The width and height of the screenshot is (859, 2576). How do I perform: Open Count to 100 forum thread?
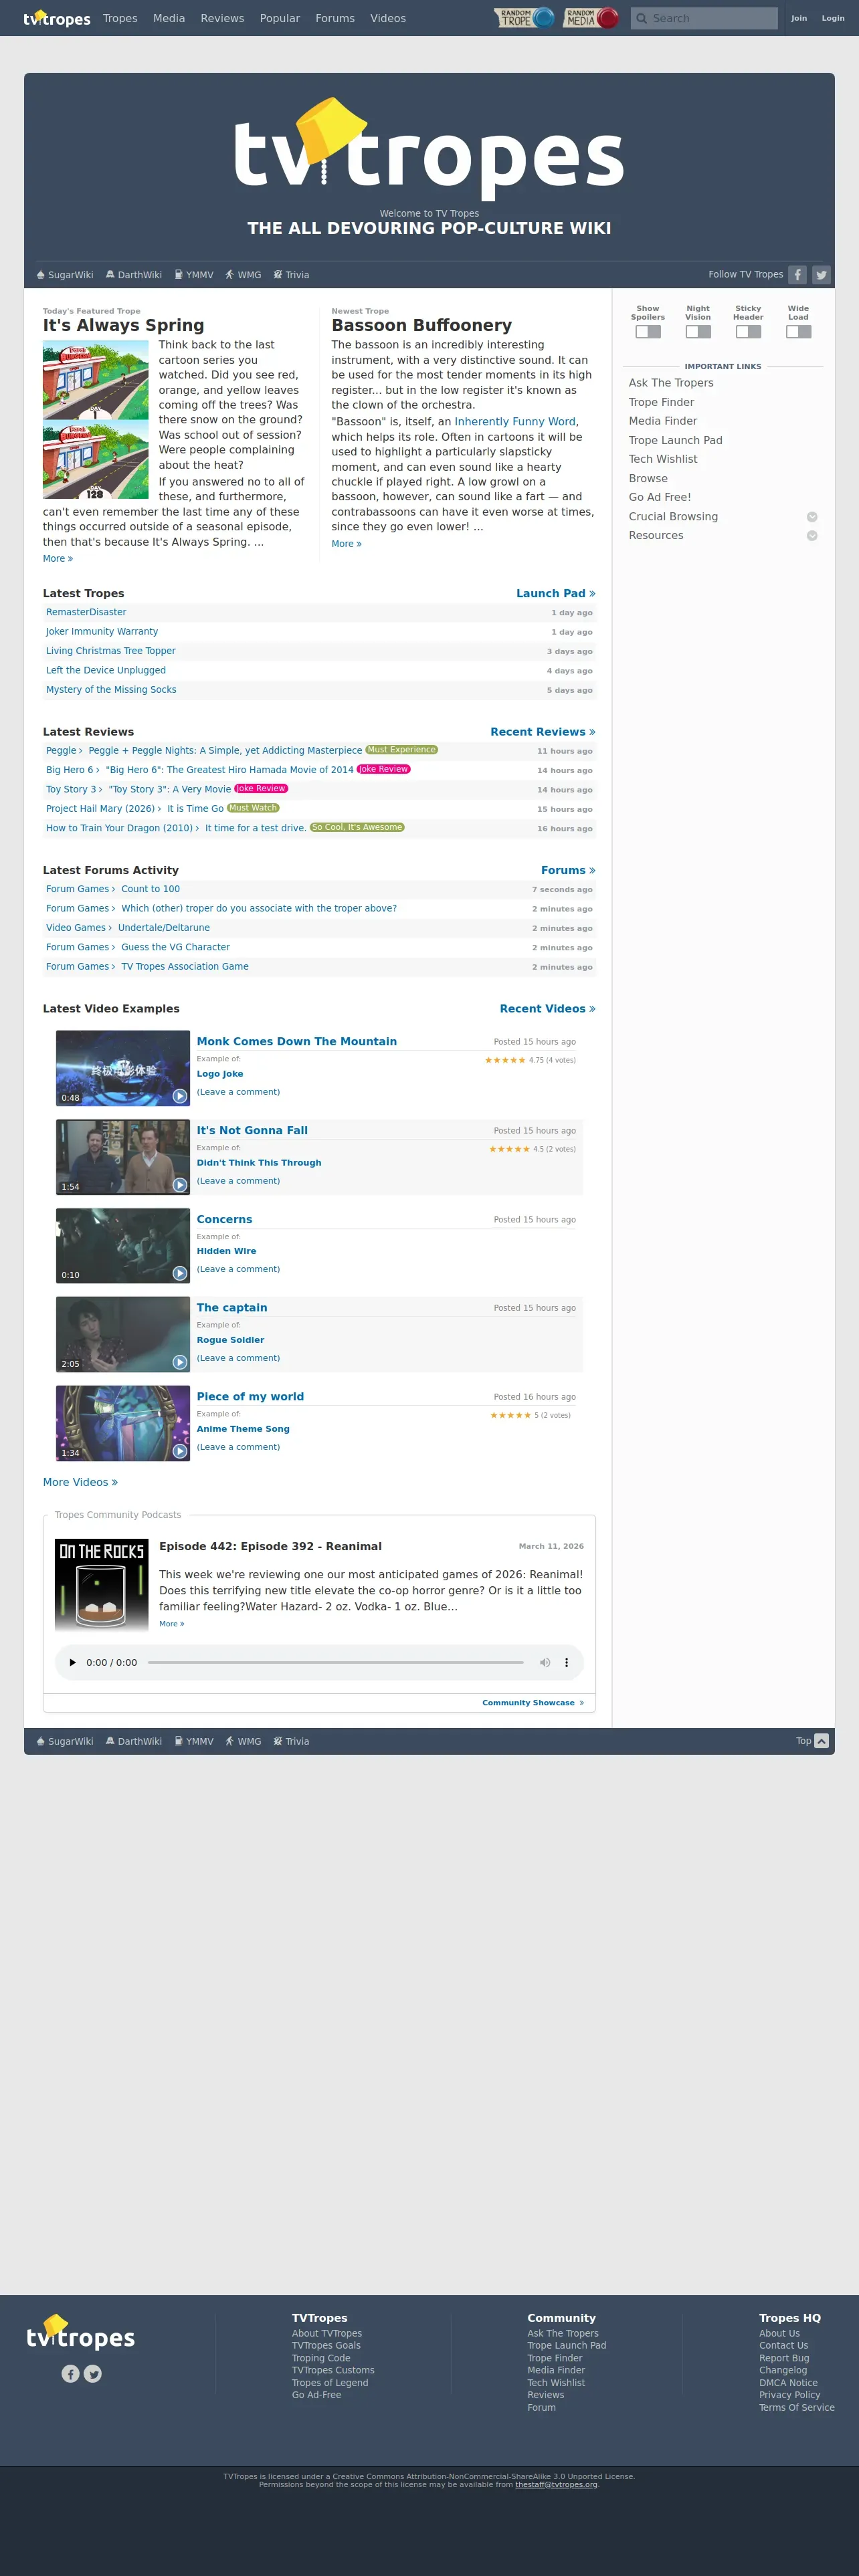151,889
